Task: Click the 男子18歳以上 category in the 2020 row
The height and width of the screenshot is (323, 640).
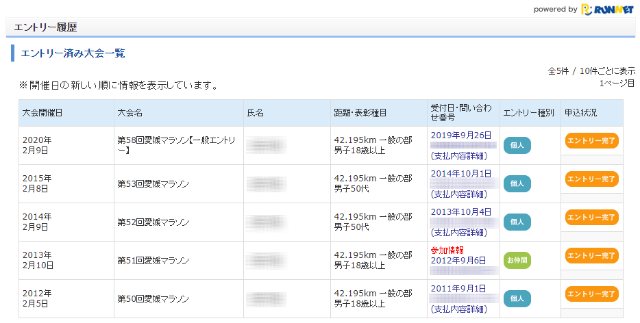Action: pos(360,151)
